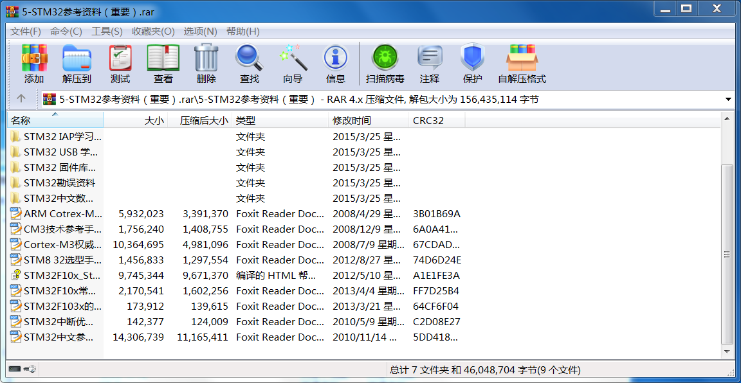
Task: Select the STM32 USB 学 folder icon
Action: click(x=15, y=152)
